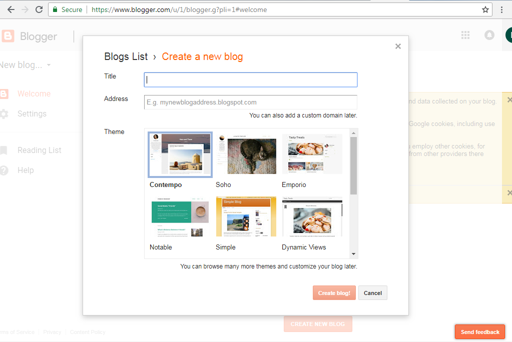This screenshot has width=512, height=342.
Task: Open Help via the question mark icon
Action: (x=4, y=170)
